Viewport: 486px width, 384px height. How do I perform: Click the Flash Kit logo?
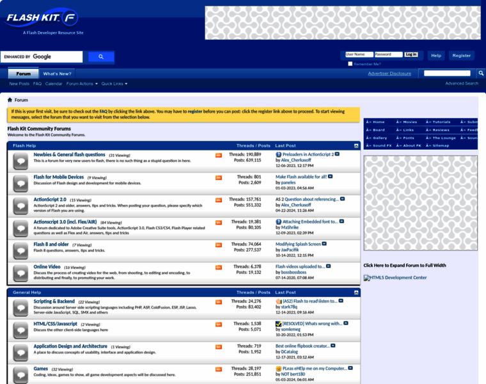click(x=42, y=18)
